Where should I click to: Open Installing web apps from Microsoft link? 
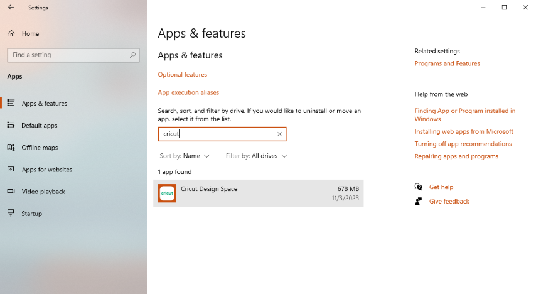[464, 131]
